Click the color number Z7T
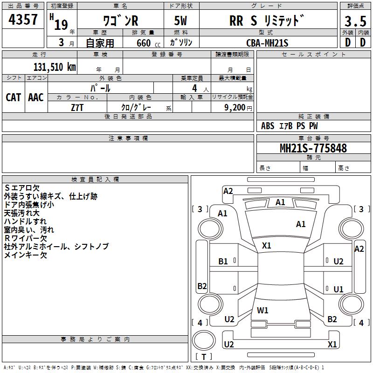 77,107
